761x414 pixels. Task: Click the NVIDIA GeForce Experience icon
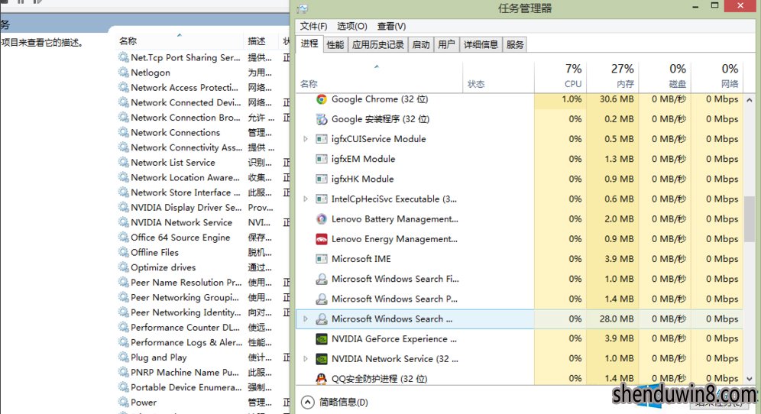(x=322, y=339)
